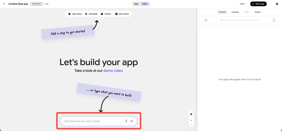The height and width of the screenshot is (131, 282).
Task: Click the microphone voice input icon
Action: [x=126, y=121]
